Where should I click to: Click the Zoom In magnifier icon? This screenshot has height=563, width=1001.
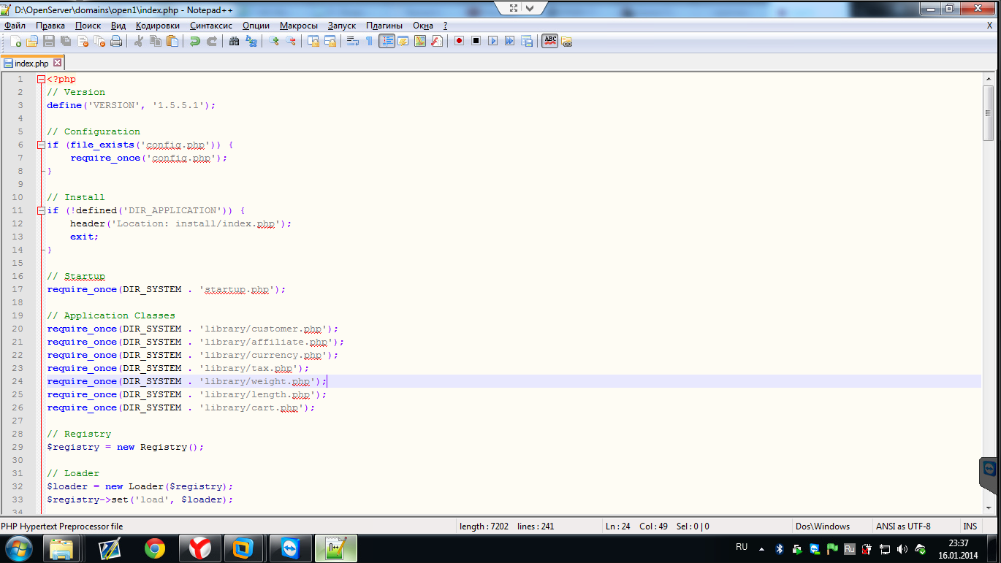click(x=274, y=42)
